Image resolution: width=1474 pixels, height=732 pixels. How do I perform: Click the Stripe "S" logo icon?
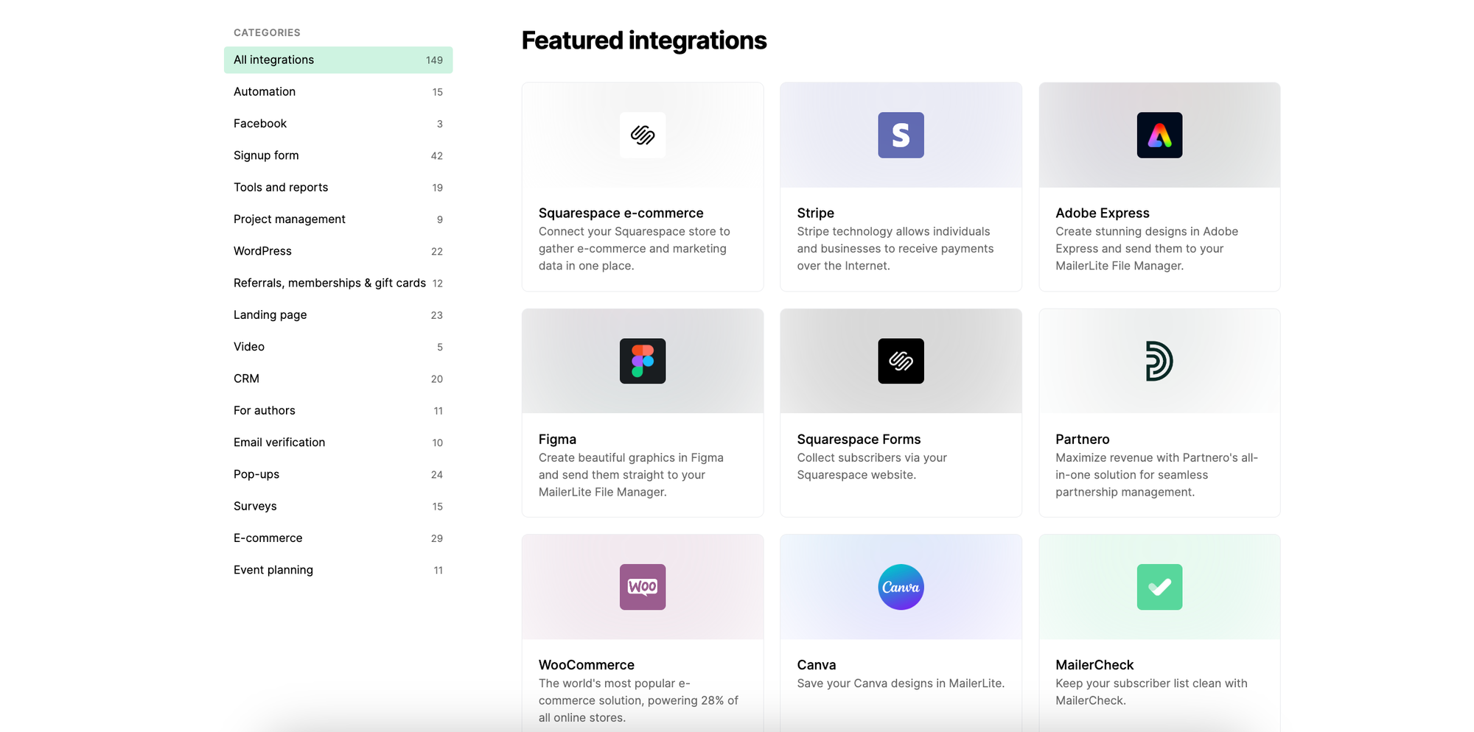coord(901,136)
